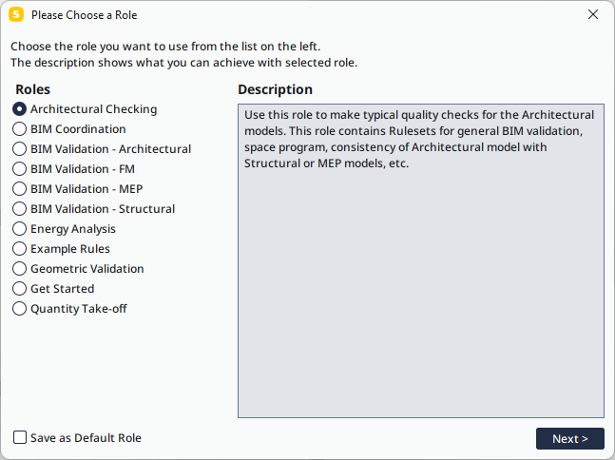Image resolution: width=615 pixels, height=460 pixels.
Task: Click the Geometric Validation label text
Action: point(87,269)
